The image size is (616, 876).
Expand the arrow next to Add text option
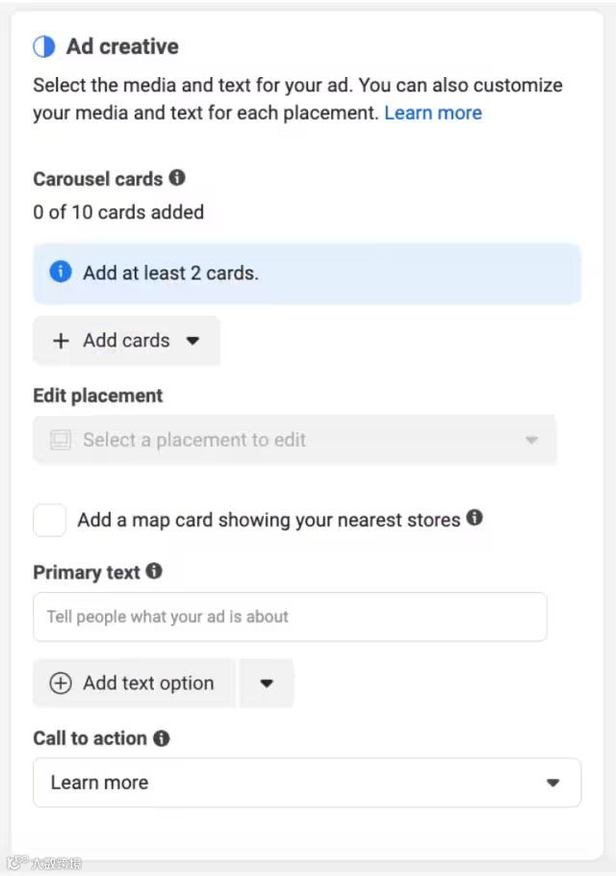pyautogui.click(x=267, y=683)
